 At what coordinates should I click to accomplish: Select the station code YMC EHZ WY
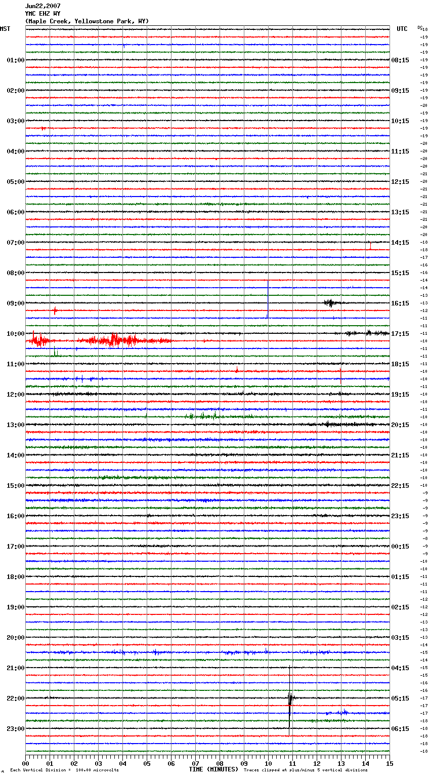pos(43,14)
